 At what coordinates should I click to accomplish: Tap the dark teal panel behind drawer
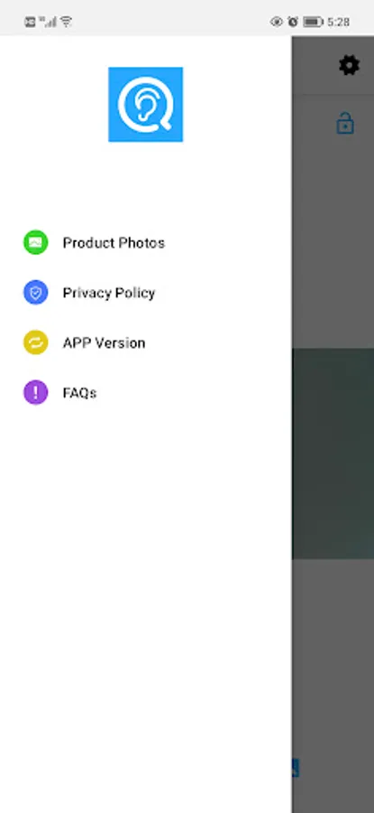point(333,453)
